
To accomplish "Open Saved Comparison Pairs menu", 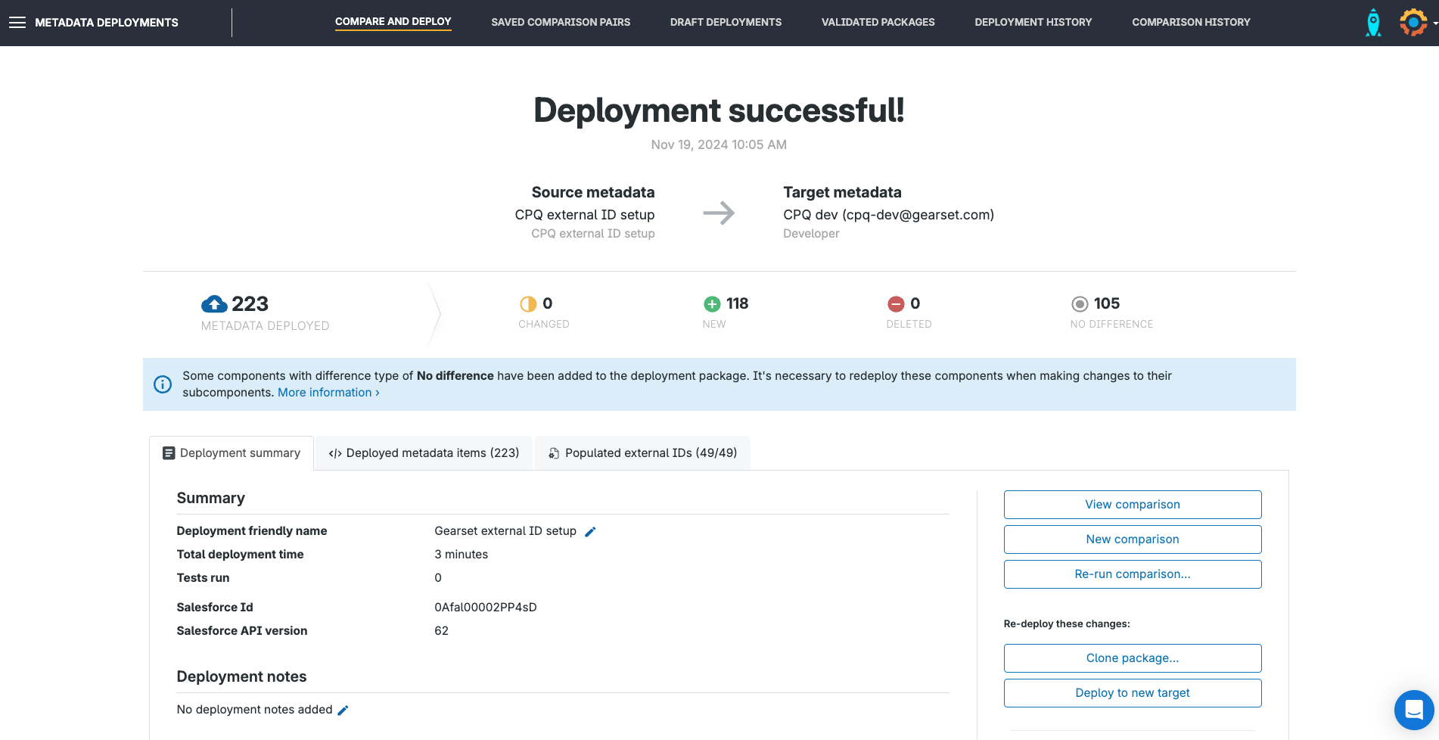I will pos(560,23).
